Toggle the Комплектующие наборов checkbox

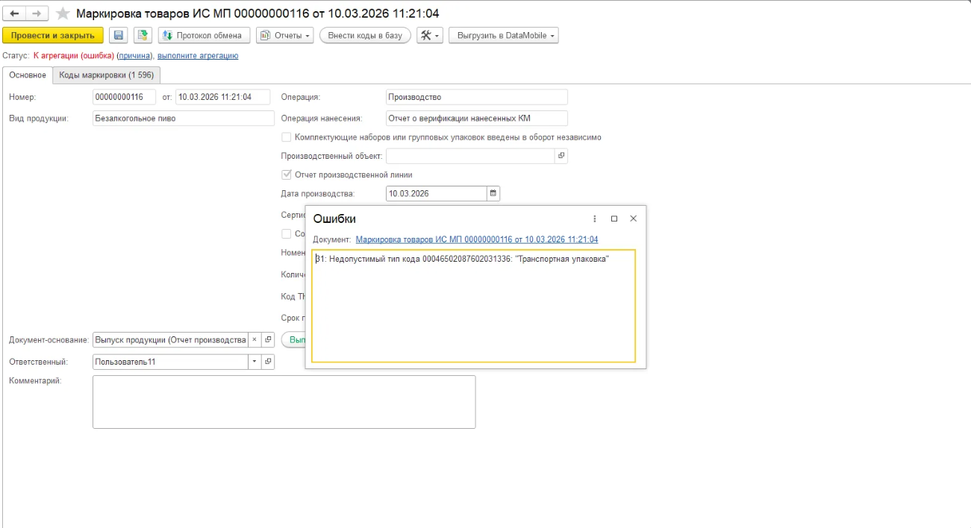pos(287,137)
